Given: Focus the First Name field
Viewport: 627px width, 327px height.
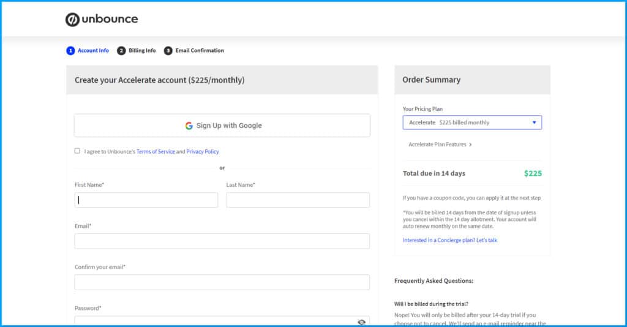Looking at the screenshot, I should (x=146, y=200).
